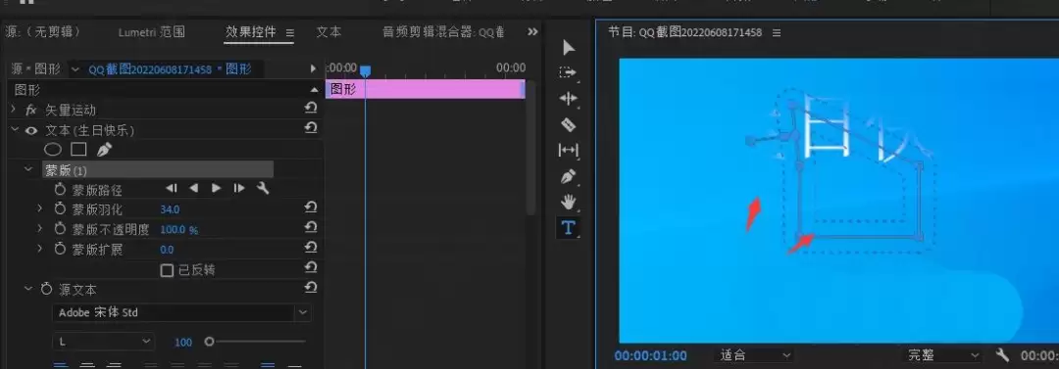Image resolution: width=1059 pixels, height=369 pixels.
Task: Reset the 蒙版扩展 value
Action: pyautogui.click(x=311, y=247)
